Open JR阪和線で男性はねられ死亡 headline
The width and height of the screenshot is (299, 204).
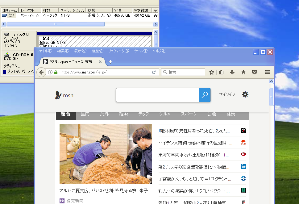click(x=194, y=131)
